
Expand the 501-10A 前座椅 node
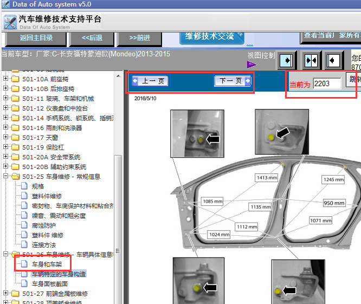coord(6,79)
